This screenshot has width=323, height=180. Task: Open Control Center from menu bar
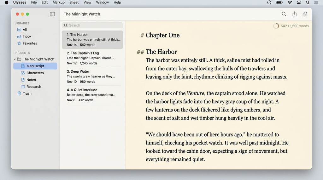[x=299, y=3]
